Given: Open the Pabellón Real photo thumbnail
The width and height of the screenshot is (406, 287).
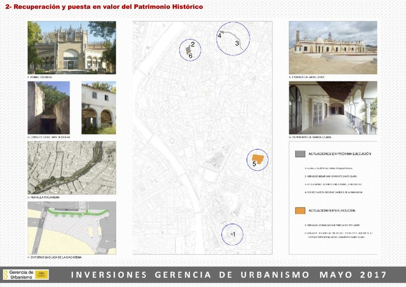Looking at the screenshot, I should pos(72,48).
